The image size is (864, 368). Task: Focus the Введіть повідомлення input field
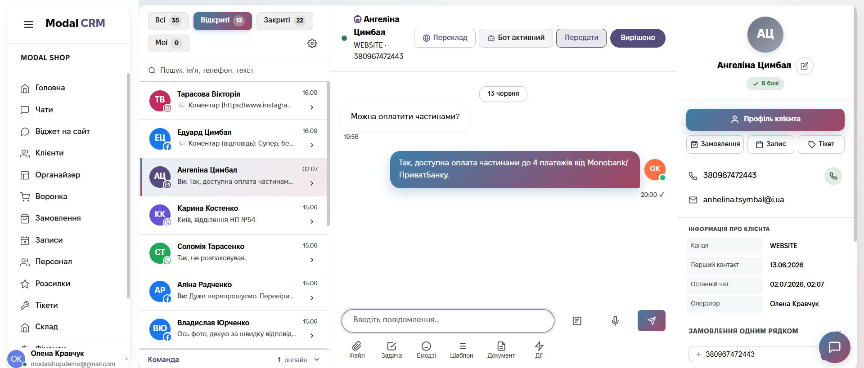tap(448, 320)
